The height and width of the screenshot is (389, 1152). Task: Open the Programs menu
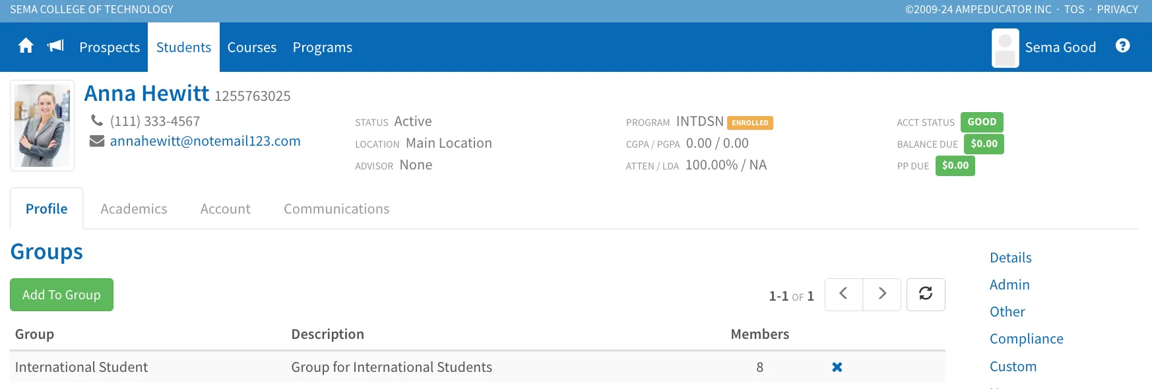pyautogui.click(x=323, y=47)
